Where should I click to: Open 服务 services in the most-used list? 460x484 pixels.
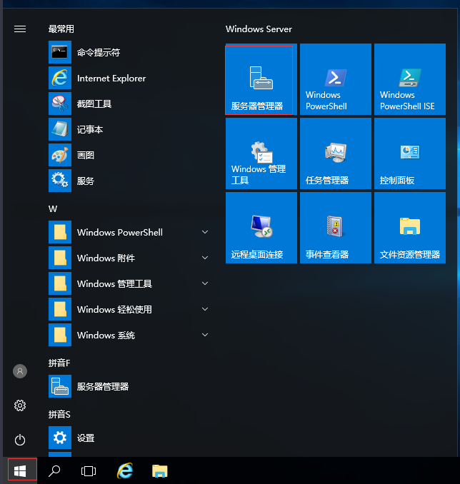point(130,181)
